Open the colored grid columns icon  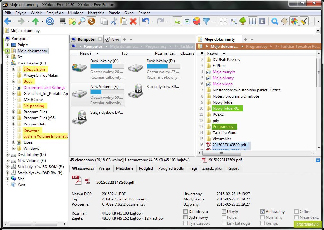click(233, 21)
